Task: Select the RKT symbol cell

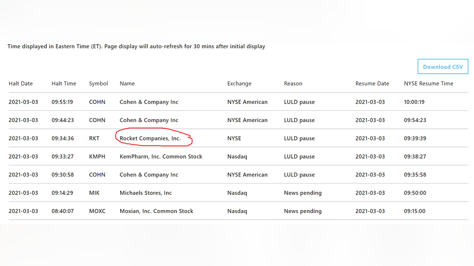Action: (94, 138)
